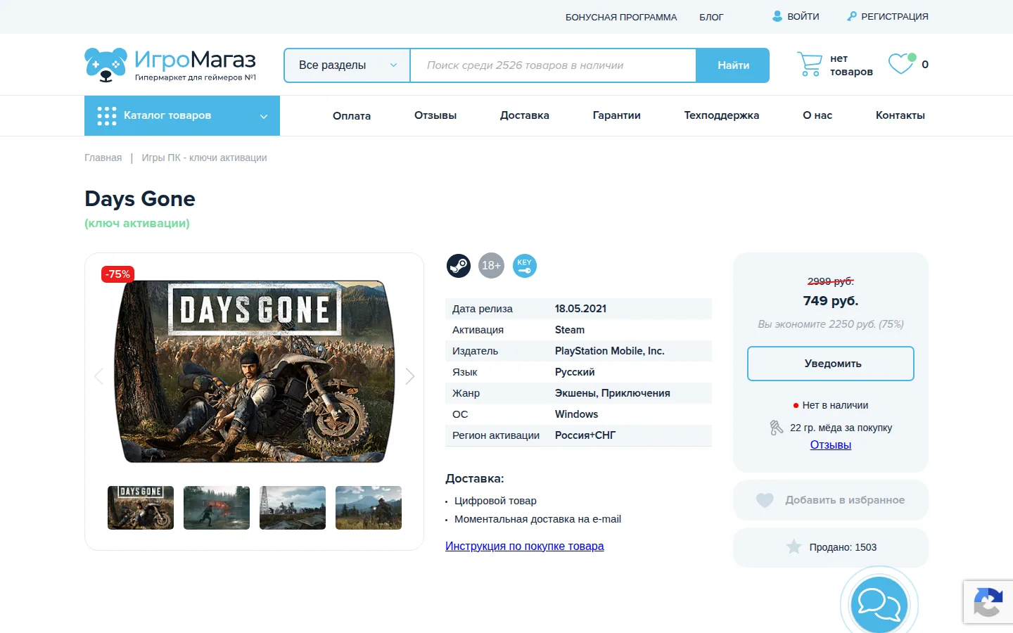Click the main Days Gone cover image
This screenshot has width=1013, height=633.
click(x=255, y=371)
